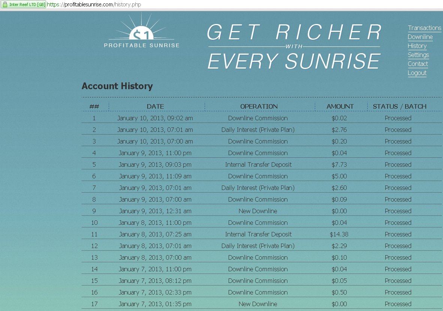Click row number 4

pos(94,153)
